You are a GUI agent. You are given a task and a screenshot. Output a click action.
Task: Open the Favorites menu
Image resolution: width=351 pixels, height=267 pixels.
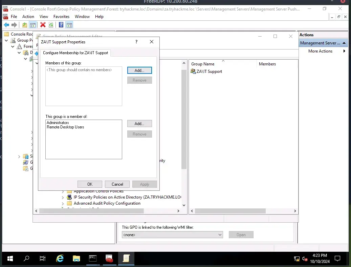pos(61,17)
